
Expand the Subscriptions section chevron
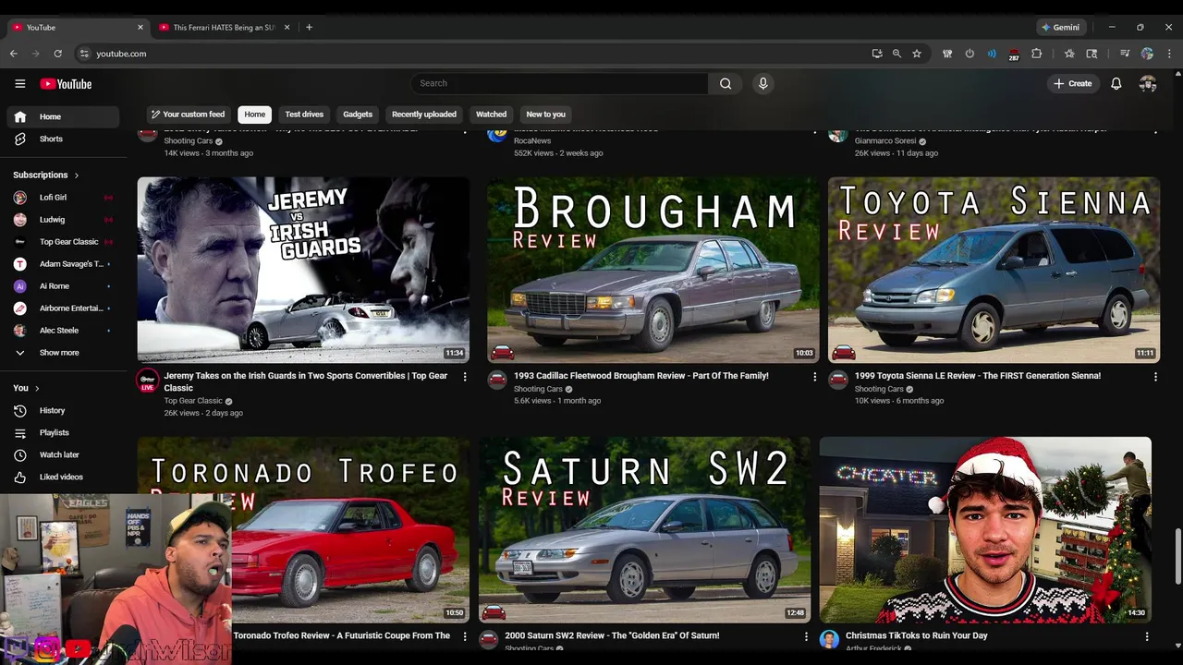pyautogui.click(x=77, y=175)
